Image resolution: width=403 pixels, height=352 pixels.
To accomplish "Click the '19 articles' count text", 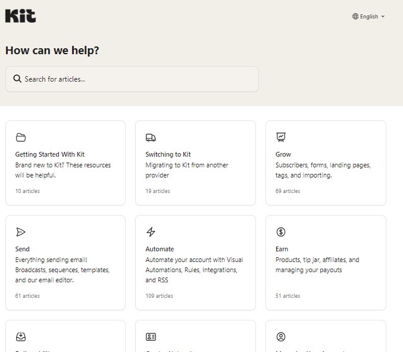I will [158, 191].
